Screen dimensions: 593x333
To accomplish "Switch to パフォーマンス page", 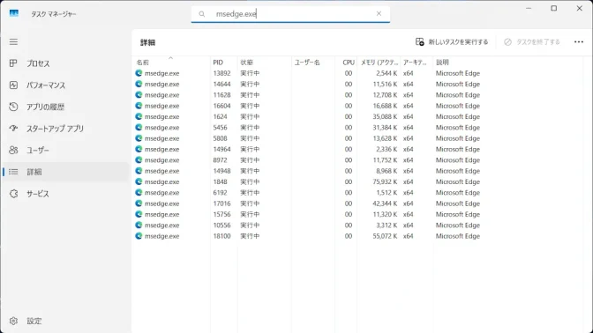I will pyautogui.click(x=66, y=85).
